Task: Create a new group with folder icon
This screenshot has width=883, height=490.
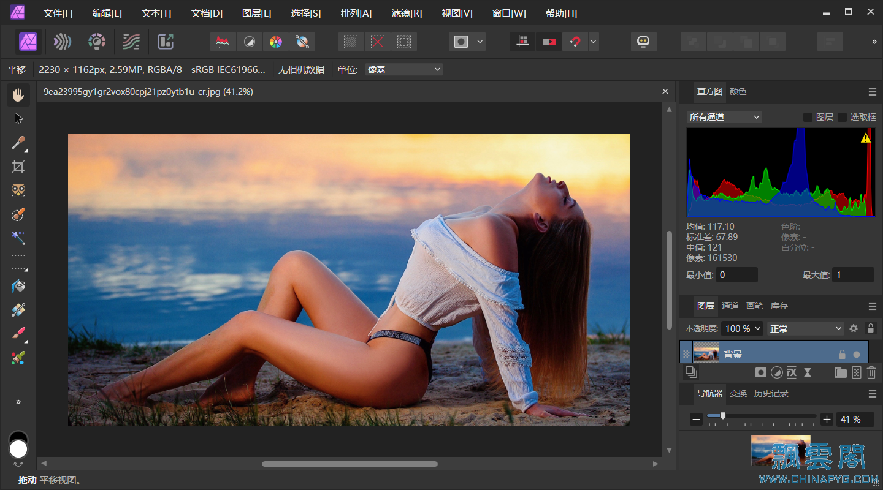Action: pyautogui.click(x=841, y=372)
